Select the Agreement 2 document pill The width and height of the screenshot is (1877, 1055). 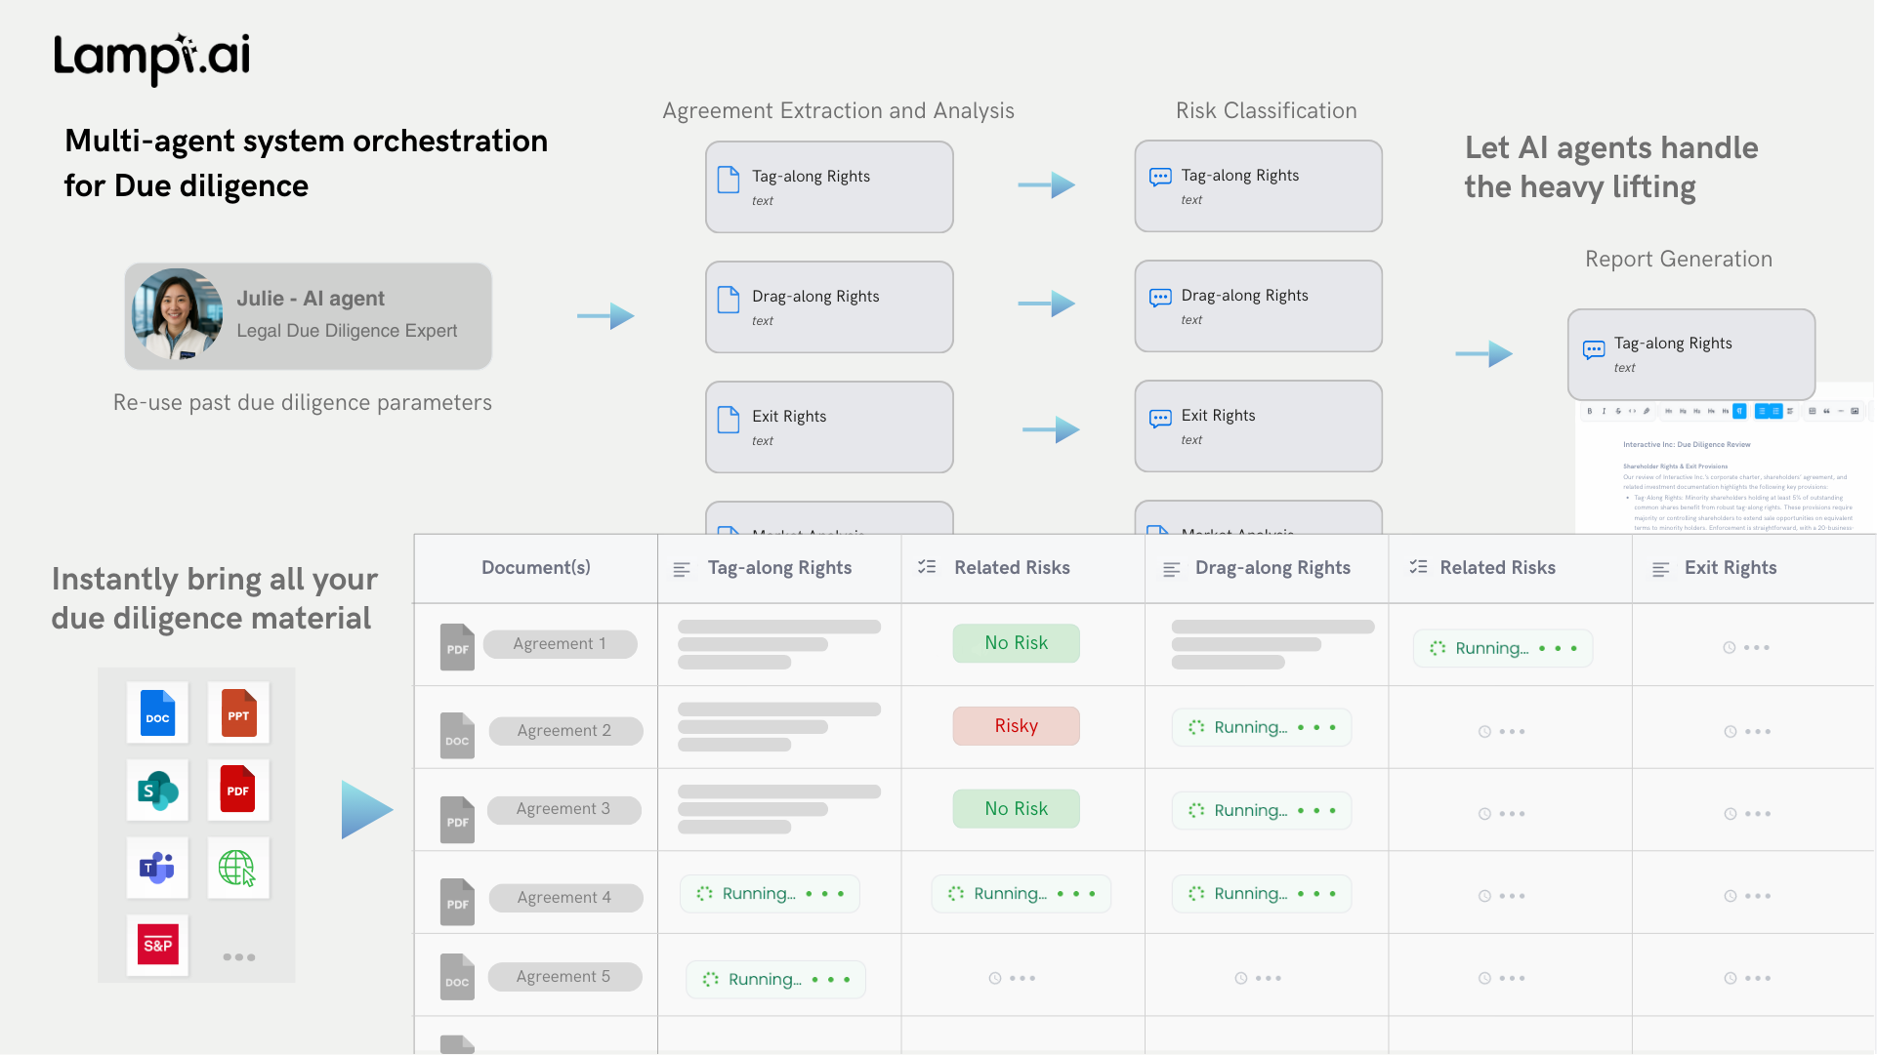click(x=565, y=731)
